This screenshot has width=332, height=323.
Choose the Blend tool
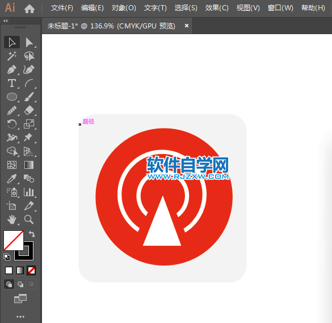click(x=29, y=179)
